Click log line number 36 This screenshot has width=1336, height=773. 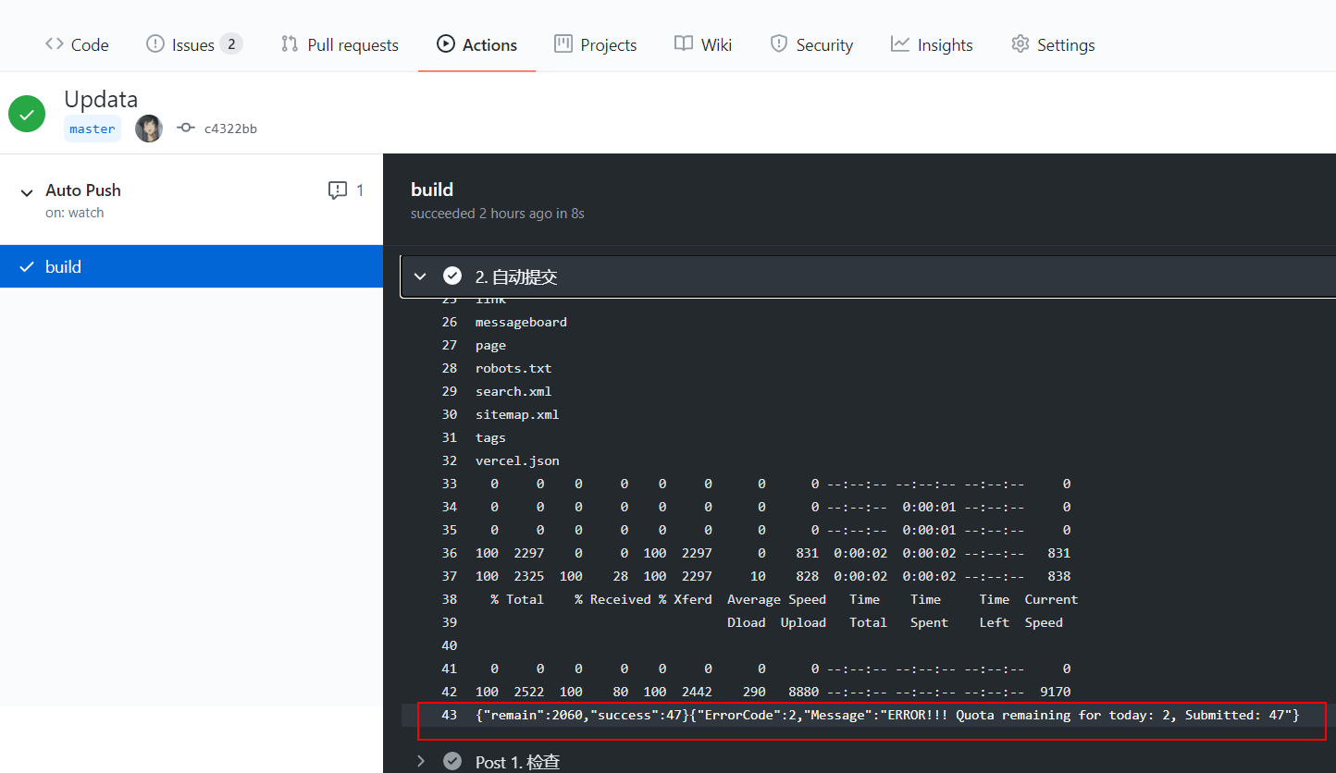tap(449, 553)
